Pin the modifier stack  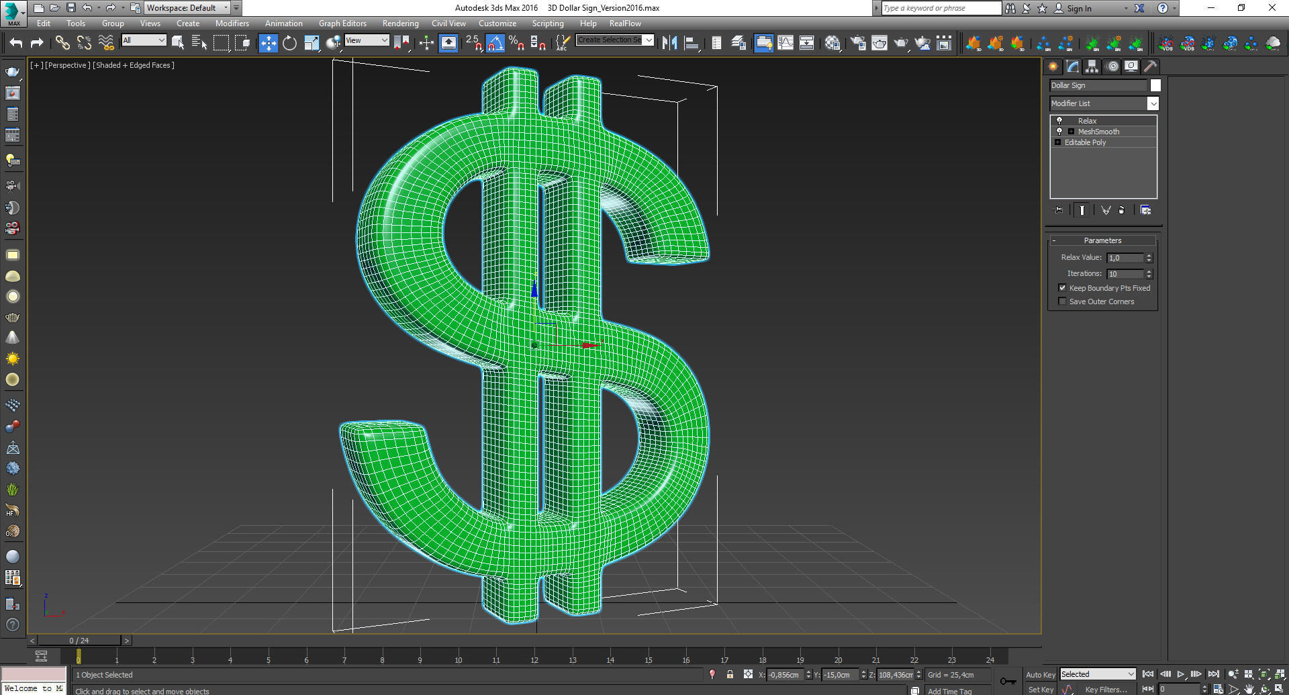(1057, 210)
